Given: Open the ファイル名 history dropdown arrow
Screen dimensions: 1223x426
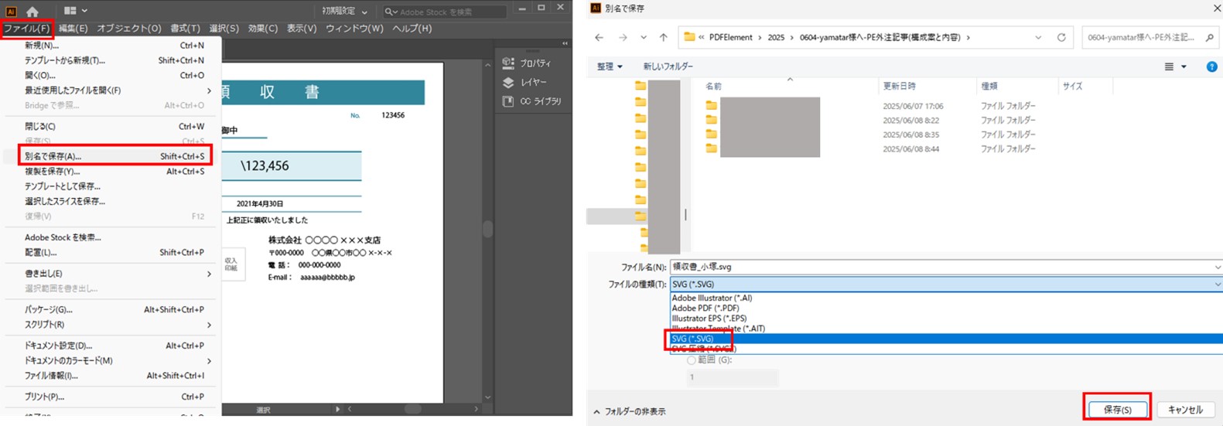Looking at the screenshot, I should point(1217,268).
